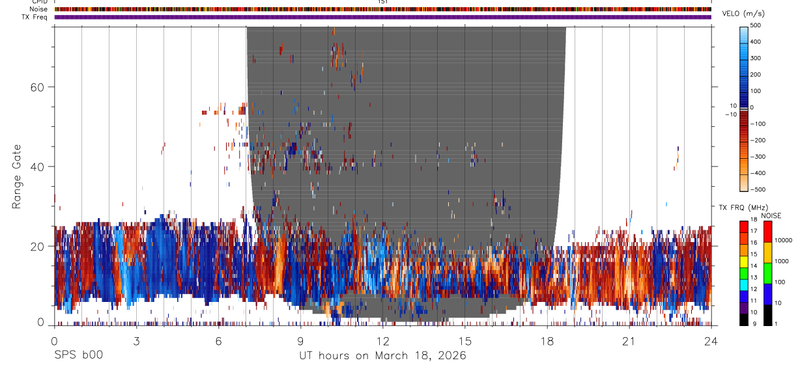This screenshot has height=369, width=800.
Task: Click the x-axis tick label '21'
Action: tap(629, 341)
